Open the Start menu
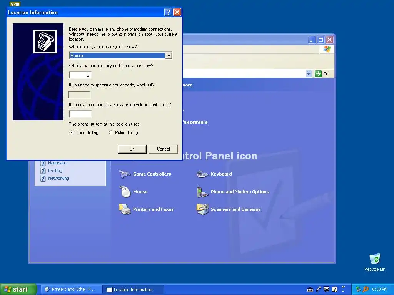Viewport: 394px width, 295px height. [x=18, y=289]
